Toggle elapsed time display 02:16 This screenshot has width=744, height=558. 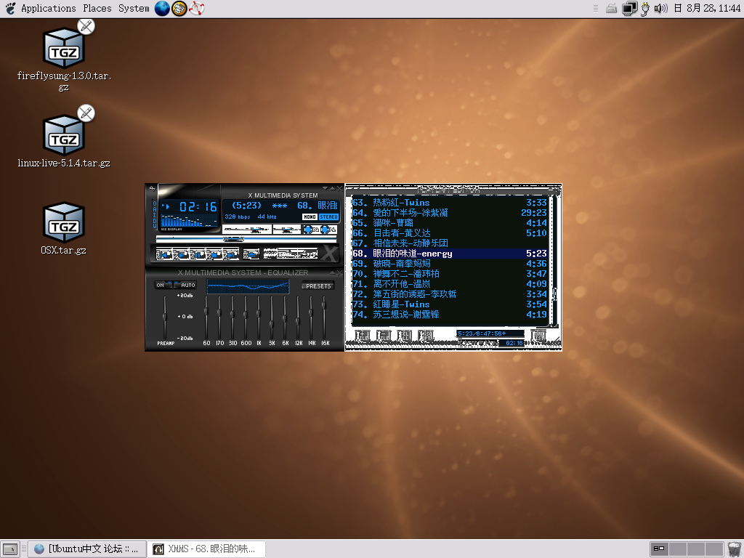[x=198, y=207]
